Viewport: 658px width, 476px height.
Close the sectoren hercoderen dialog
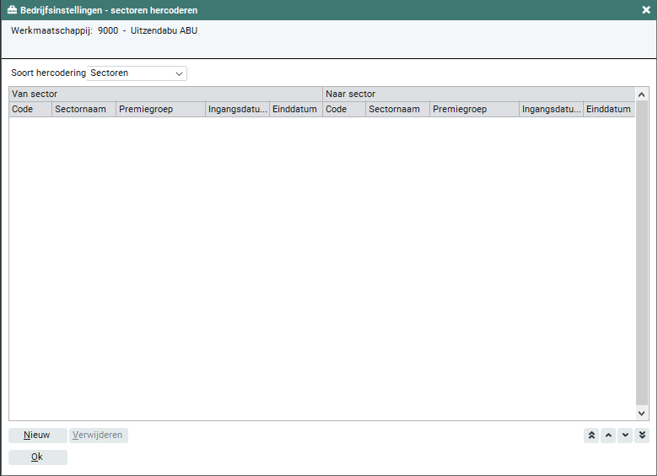tap(646, 10)
